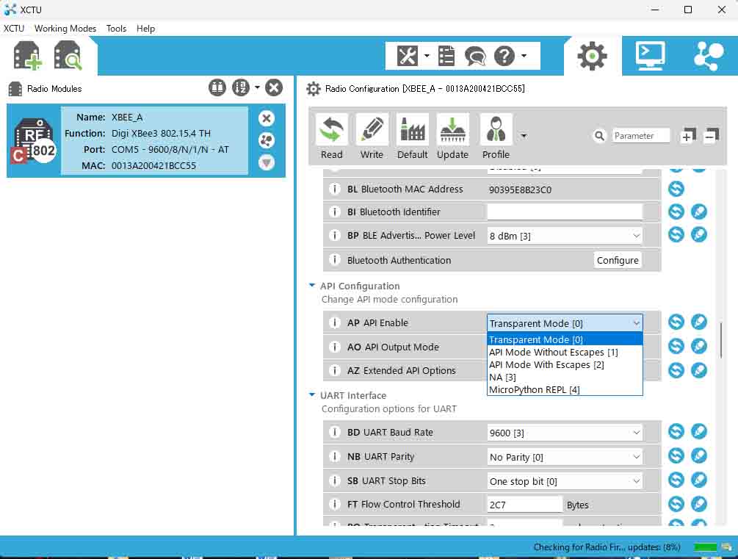This screenshot has height=559, width=738.
Task: Select API Mode Without Escapes [1] option
Action: [565, 353]
